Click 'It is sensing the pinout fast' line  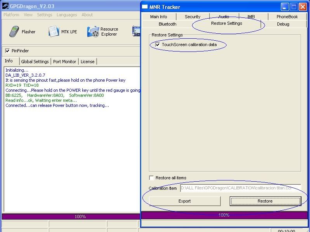click(66, 80)
